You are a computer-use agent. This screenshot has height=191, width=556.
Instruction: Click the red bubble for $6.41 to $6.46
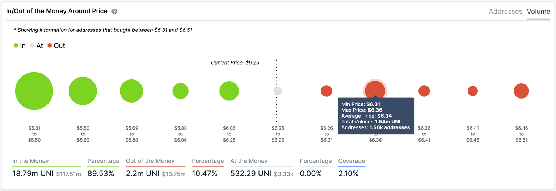tap(473, 91)
